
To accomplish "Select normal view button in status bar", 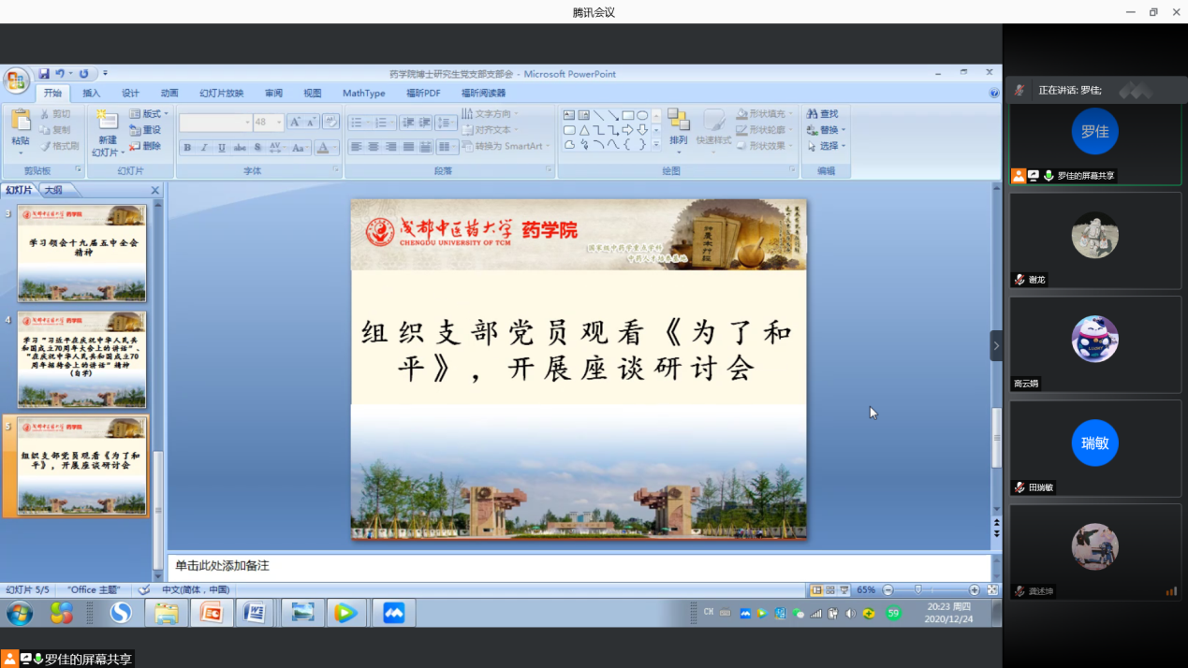I will (816, 590).
